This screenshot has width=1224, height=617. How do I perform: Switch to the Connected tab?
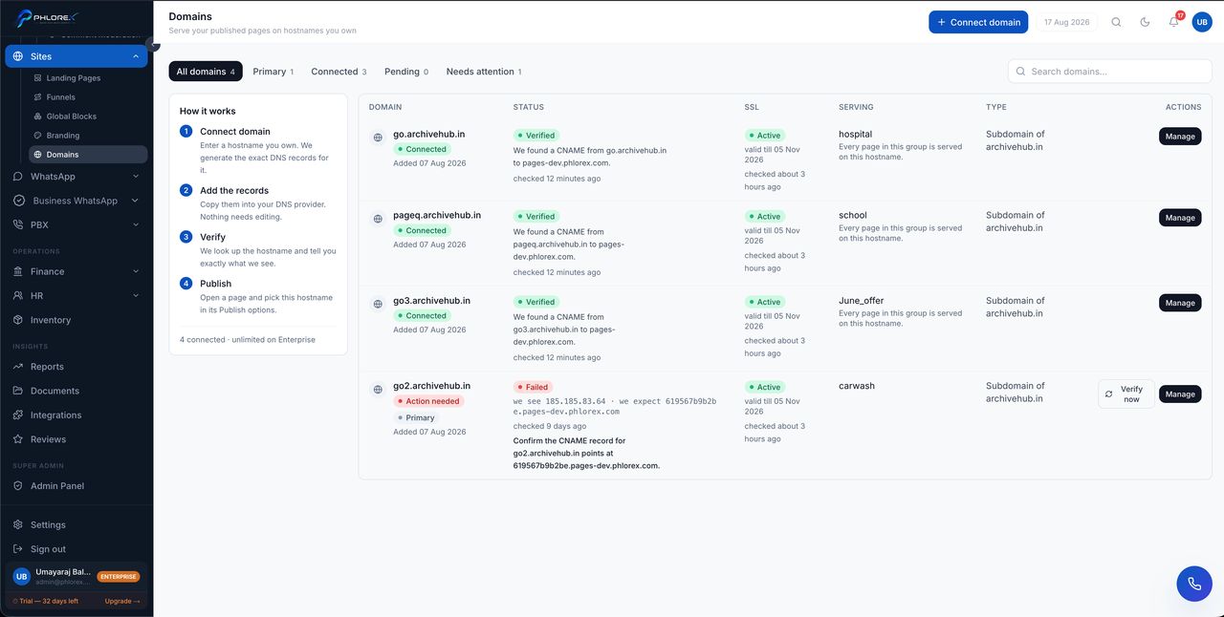pyautogui.click(x=339, y=72)
